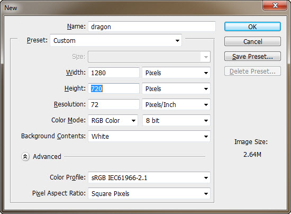Click the Resolution field showing 72

pyautogui.click(x=114, y=104)
